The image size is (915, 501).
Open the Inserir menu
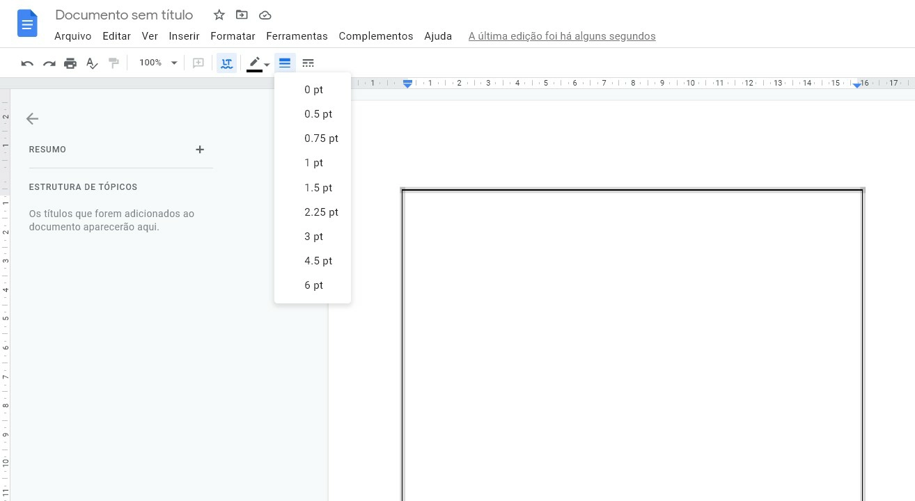[184, 36]
